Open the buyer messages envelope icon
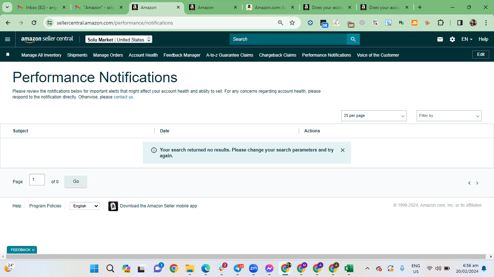Viewport: 494px width, 277px height. click(x=440, y=39)
